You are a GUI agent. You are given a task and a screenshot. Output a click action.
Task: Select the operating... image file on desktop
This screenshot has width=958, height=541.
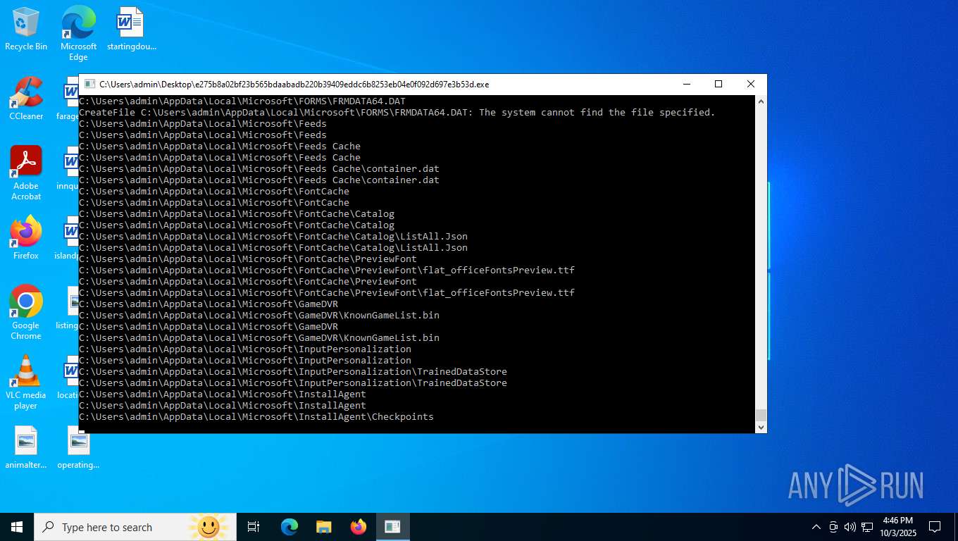pos(78,448)
